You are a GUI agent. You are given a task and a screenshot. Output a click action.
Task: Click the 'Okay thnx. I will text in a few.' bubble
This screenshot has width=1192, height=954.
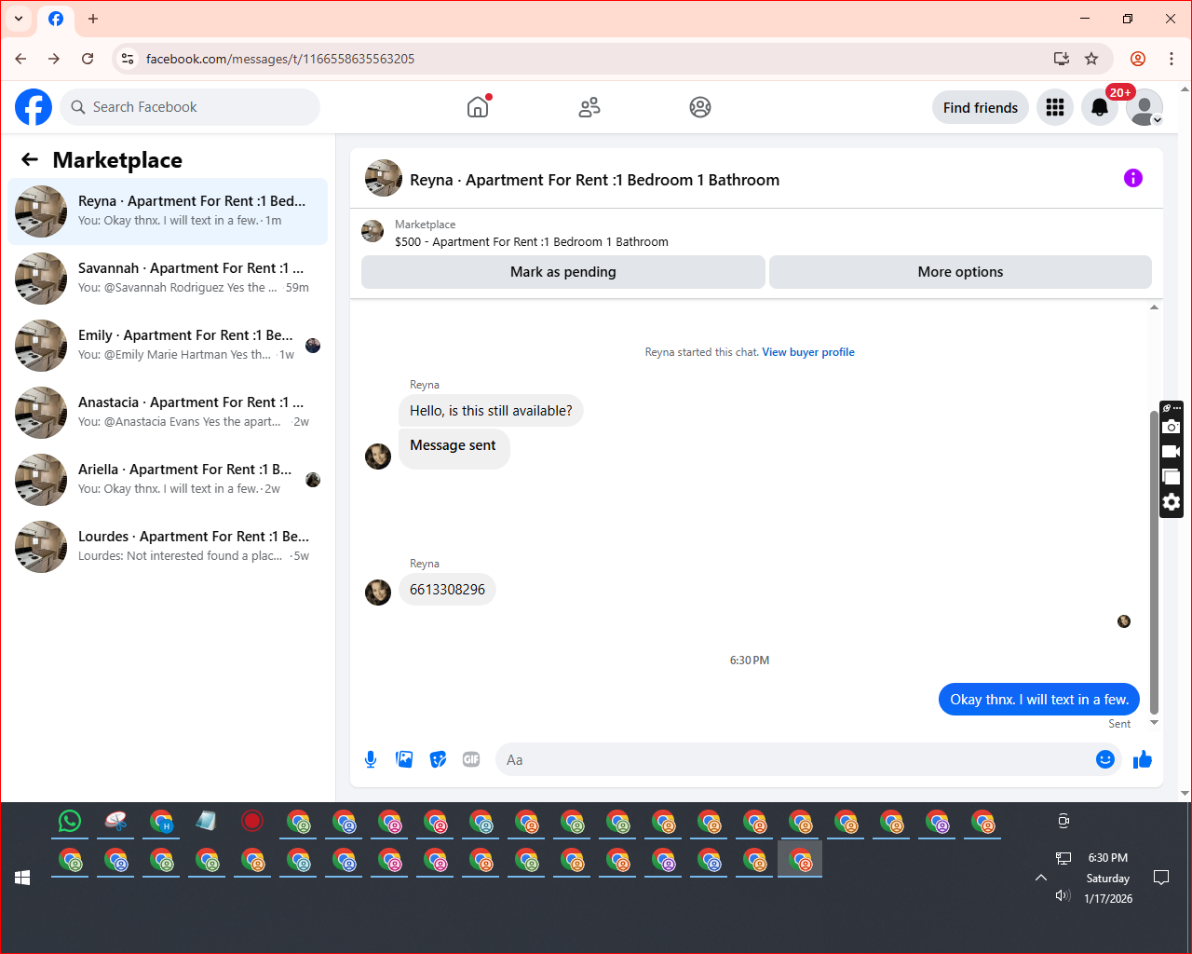coord(1039,700)
